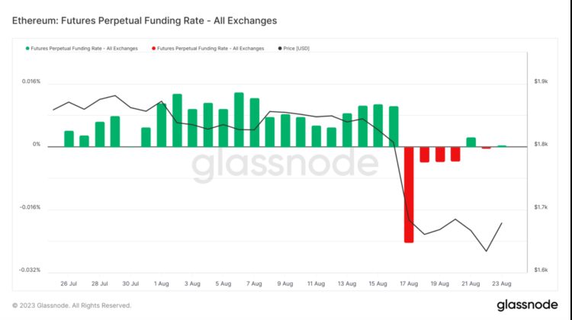This screenshot has height=320, width=572.
Task: Click the copyright 2023 Glassnode text
Action: click(71, 305)
